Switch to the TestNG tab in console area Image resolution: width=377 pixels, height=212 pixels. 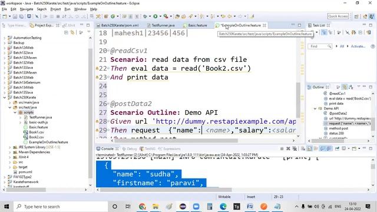click(147, 149)
